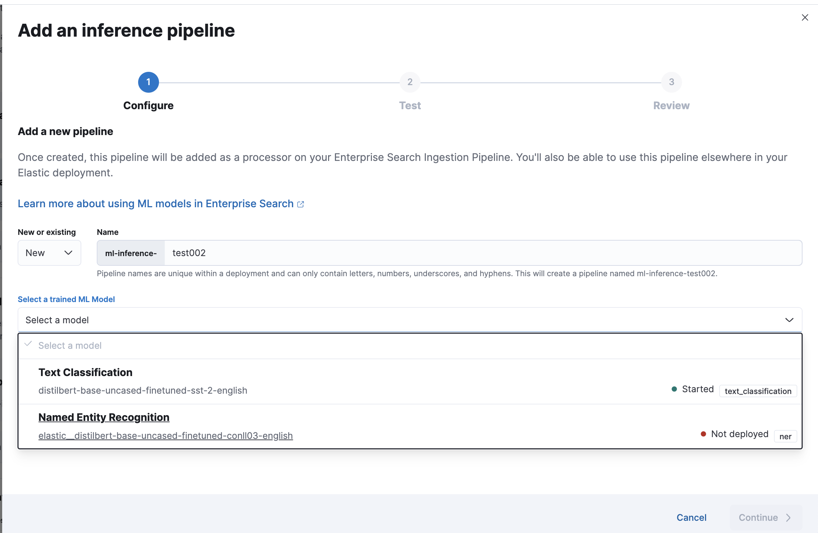The image size is (818, 533).
Task: Select the placeholder Select a model entry
Action: (70, 346)
